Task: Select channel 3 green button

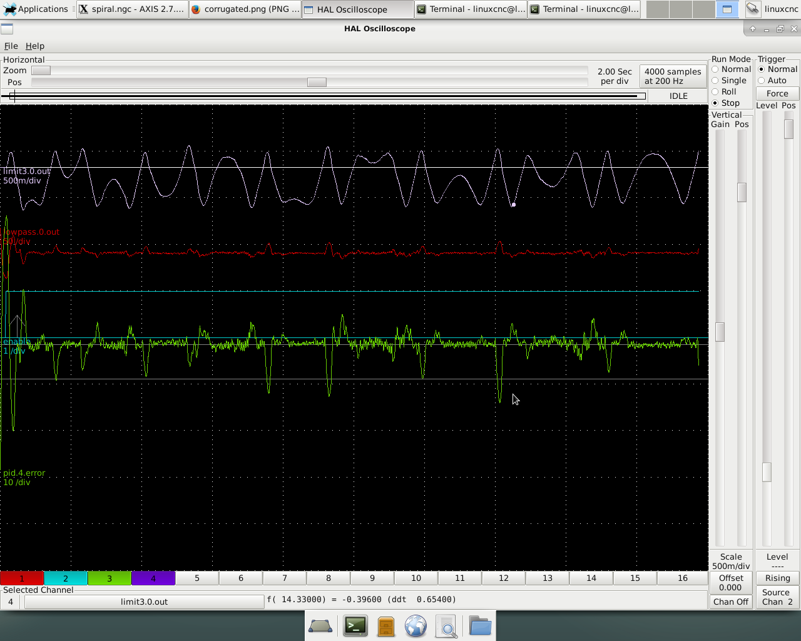Action: (x=109, y=578)
